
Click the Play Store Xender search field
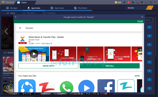pos(79,28)
